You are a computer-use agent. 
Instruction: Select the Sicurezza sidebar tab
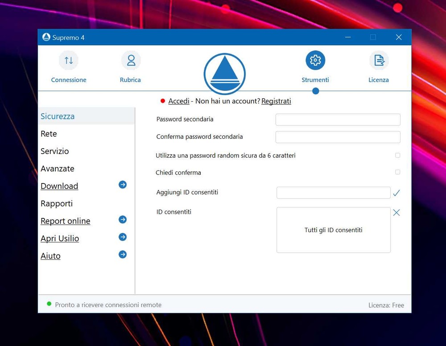click(86, 116)
